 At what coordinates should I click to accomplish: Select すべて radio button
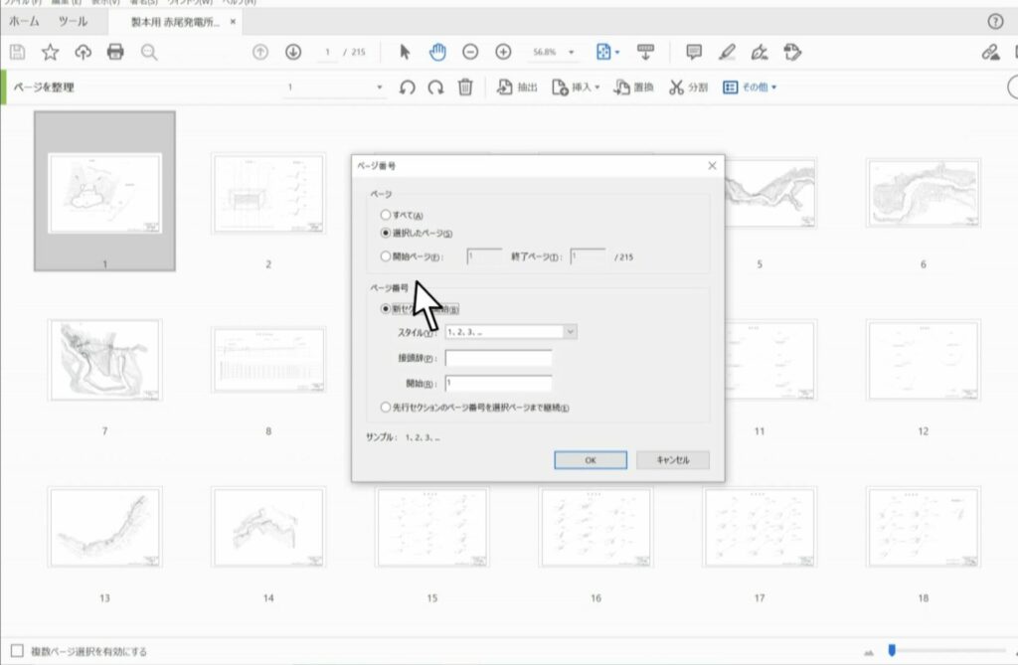point(386,215)
